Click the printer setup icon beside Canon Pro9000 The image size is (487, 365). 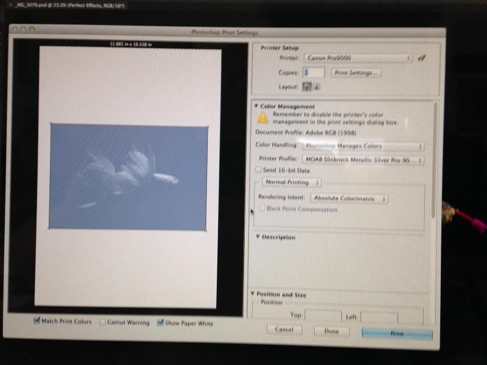pyautogui.click(x=420, y=58)
